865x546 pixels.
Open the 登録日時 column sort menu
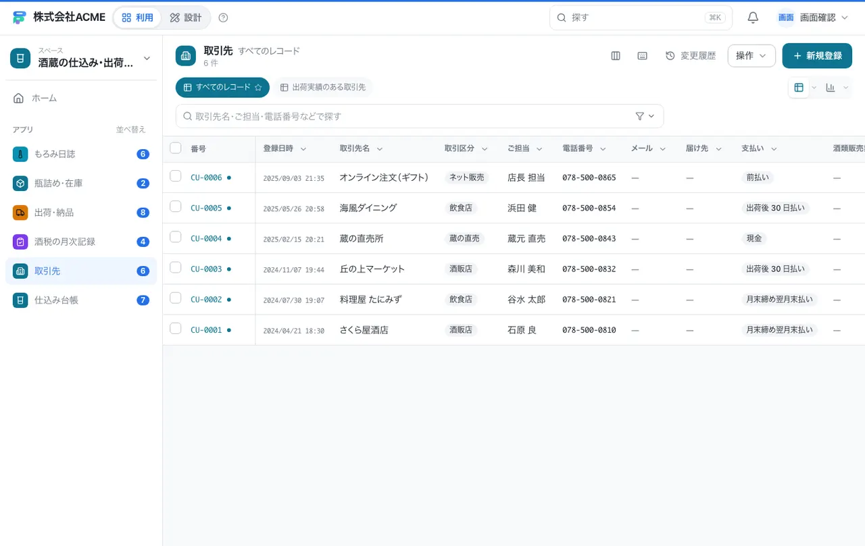303,149
